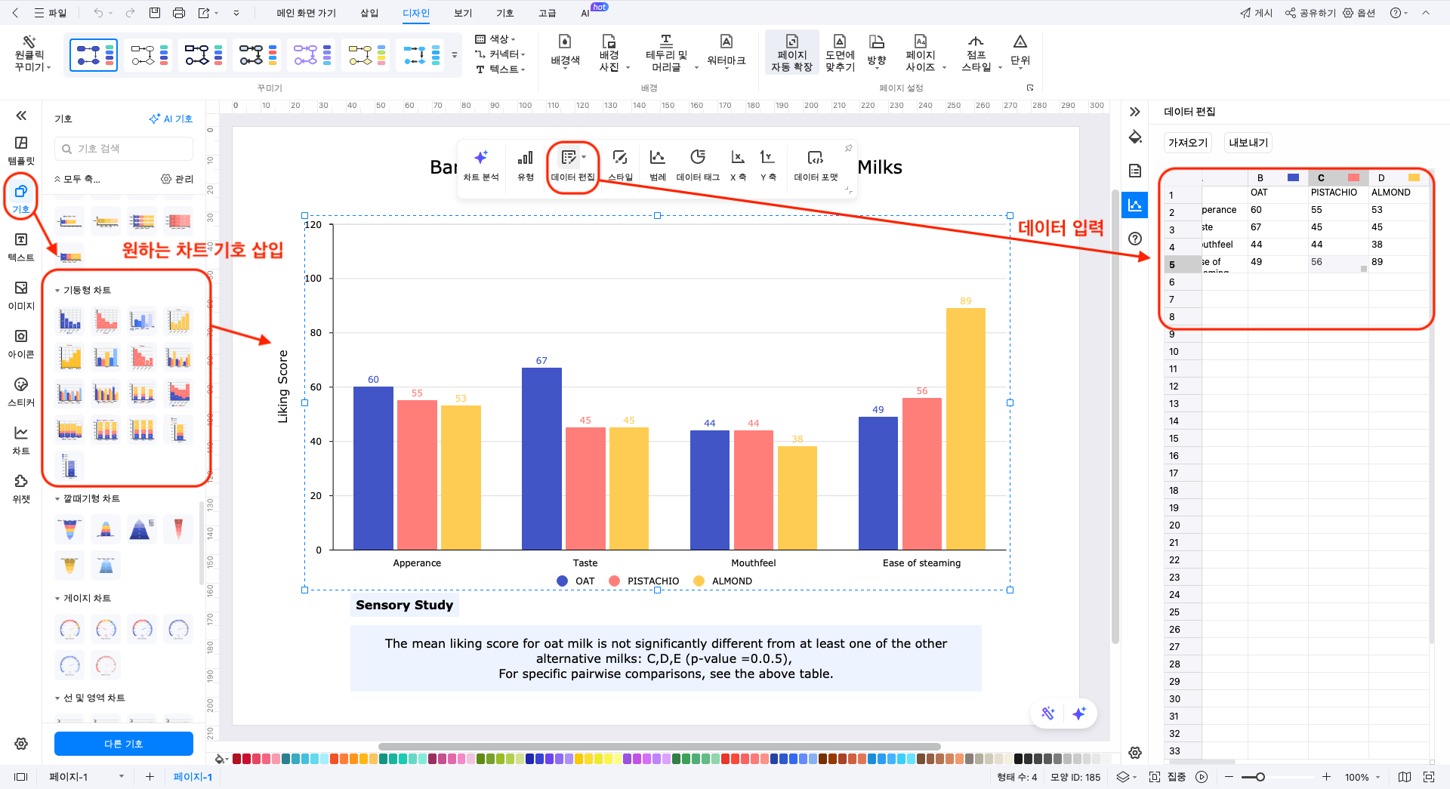The image size is (1450, 789).
Task: Collapse the 기둥형 차트 section
Action: (x=57, y=290)
